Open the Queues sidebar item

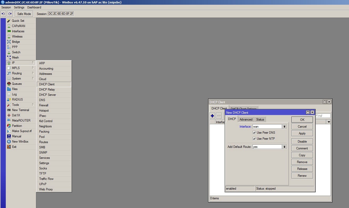(17, 84)
